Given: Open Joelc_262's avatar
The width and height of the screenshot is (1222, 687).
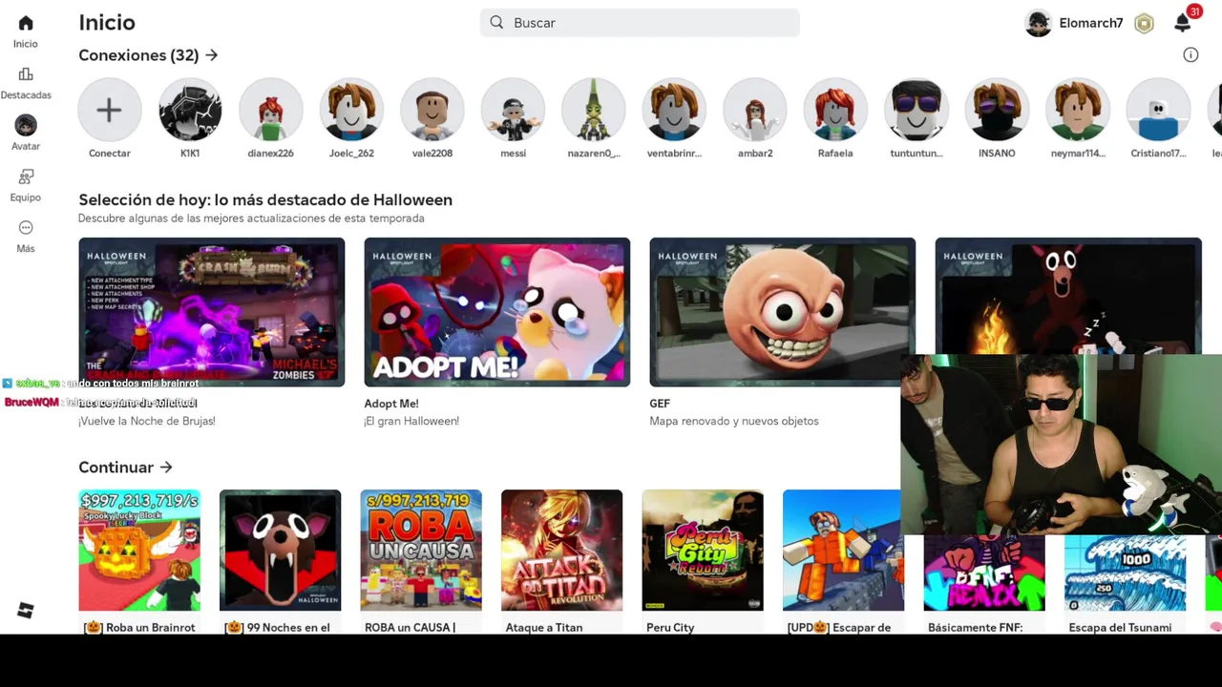Looking at the screenshot, I should 351,110.
